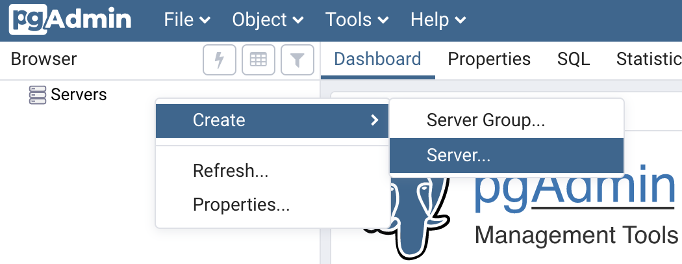Click the Query Tool lightning icon

point(220,60)
